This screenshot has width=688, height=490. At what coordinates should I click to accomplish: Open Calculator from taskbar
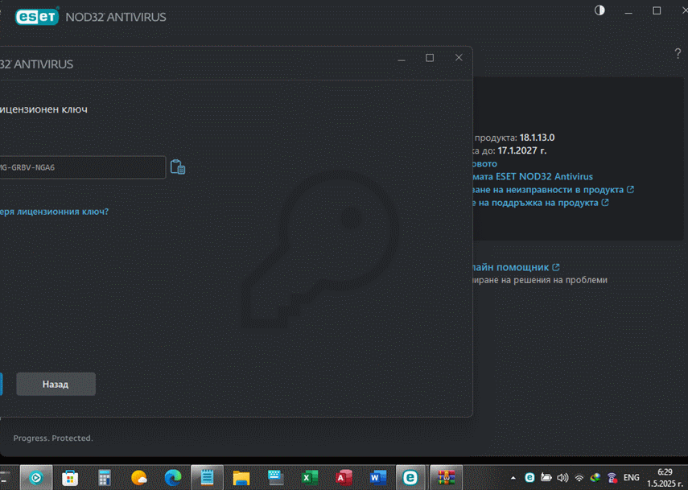point(104,478)
